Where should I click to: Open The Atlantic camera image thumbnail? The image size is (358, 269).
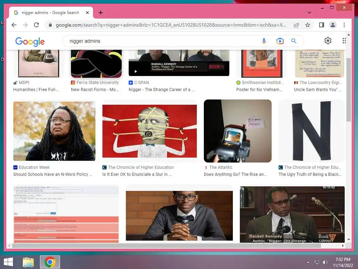pyautogui.click(x=238, y=131)
